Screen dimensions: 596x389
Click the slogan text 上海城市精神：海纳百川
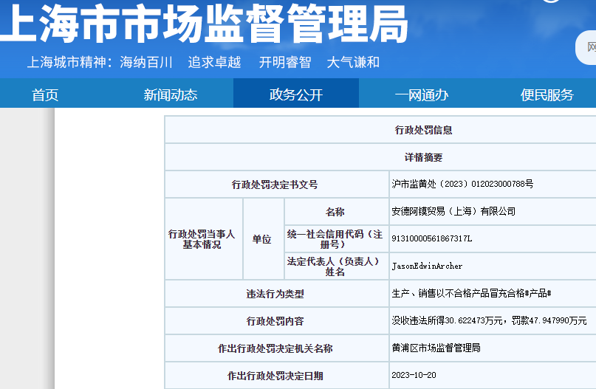pyautogui.click(x=100, y=62)
